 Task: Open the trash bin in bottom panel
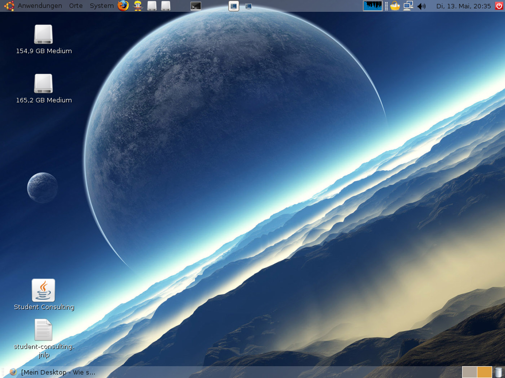[499, 372]
